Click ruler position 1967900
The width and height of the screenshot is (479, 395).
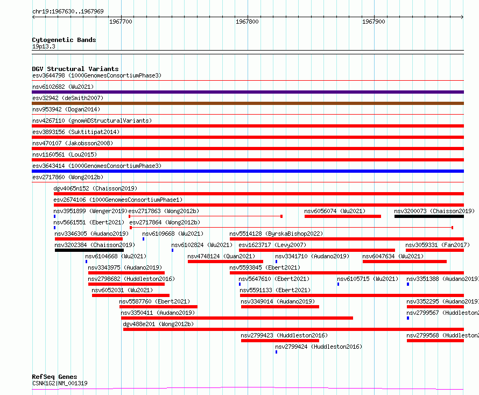[x=374, y=22]
